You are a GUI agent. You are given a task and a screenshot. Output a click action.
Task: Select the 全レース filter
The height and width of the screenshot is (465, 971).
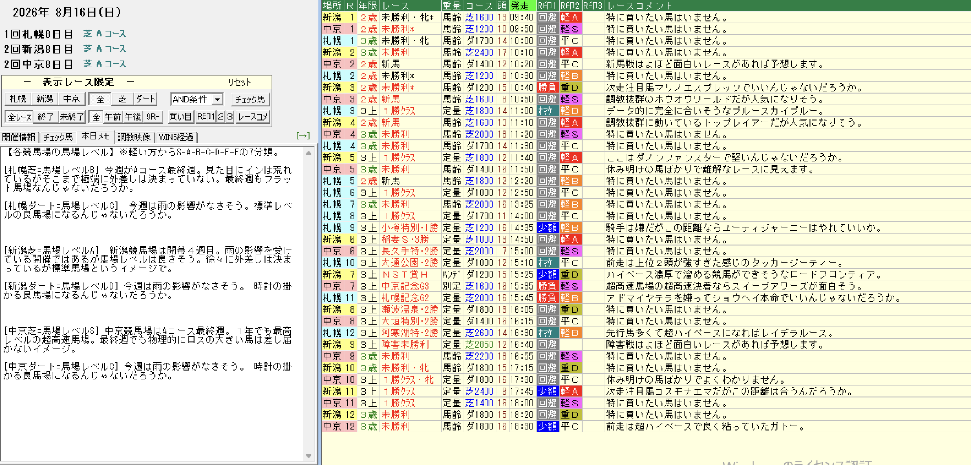point(19,117)
